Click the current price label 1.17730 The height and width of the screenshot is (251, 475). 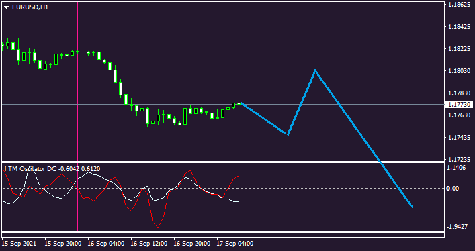[460, 105]
